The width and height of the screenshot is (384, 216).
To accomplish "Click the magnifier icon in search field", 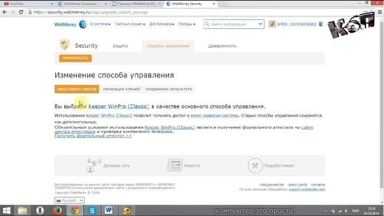I will tap(208, 24).
